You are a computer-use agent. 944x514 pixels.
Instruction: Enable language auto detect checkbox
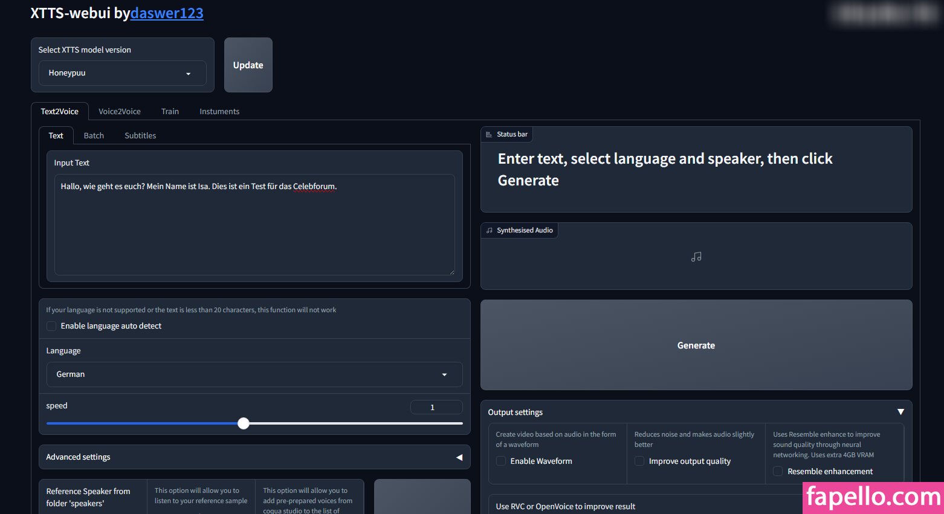click(51, 326)
